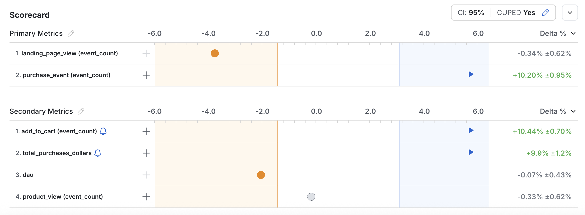Screen dimensions: 585x215
Task: Click the orange dot for landing_page_view
Action: point(215,53)
